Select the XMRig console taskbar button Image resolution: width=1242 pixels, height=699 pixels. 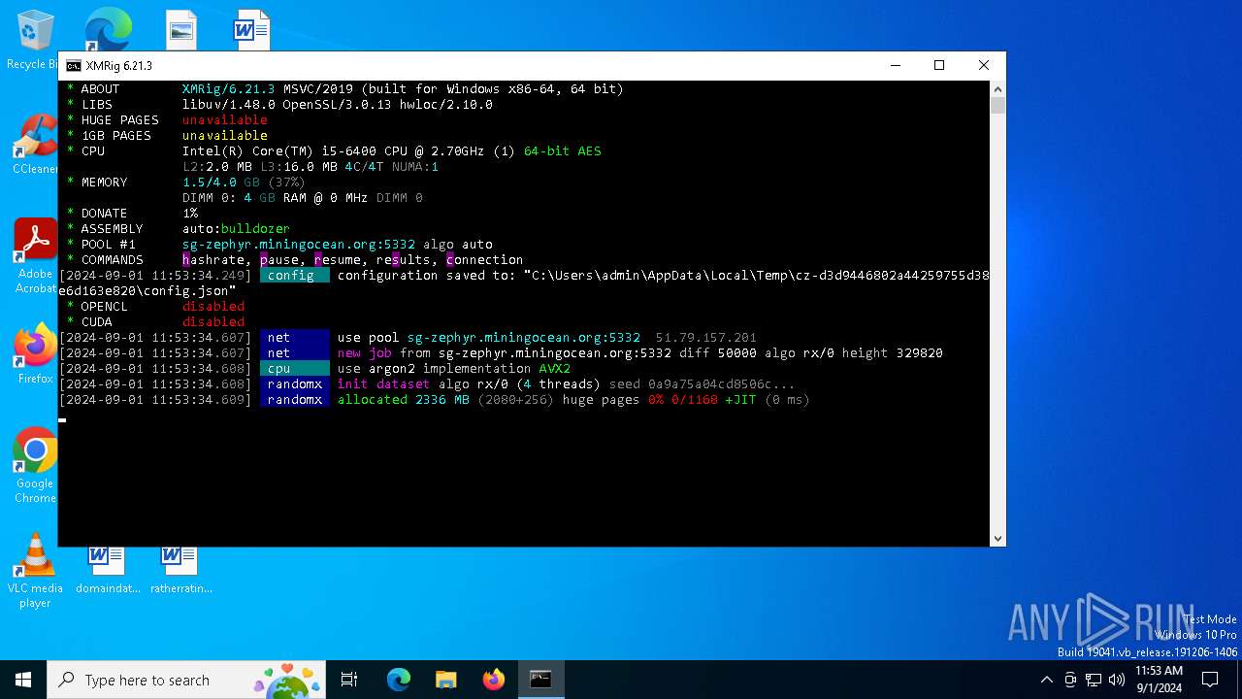(x=540, y=680)
